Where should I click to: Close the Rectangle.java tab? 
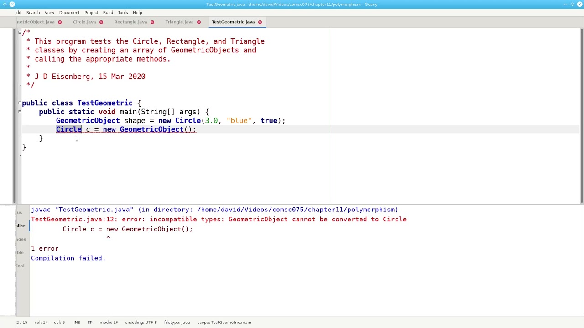click(152, 22)
